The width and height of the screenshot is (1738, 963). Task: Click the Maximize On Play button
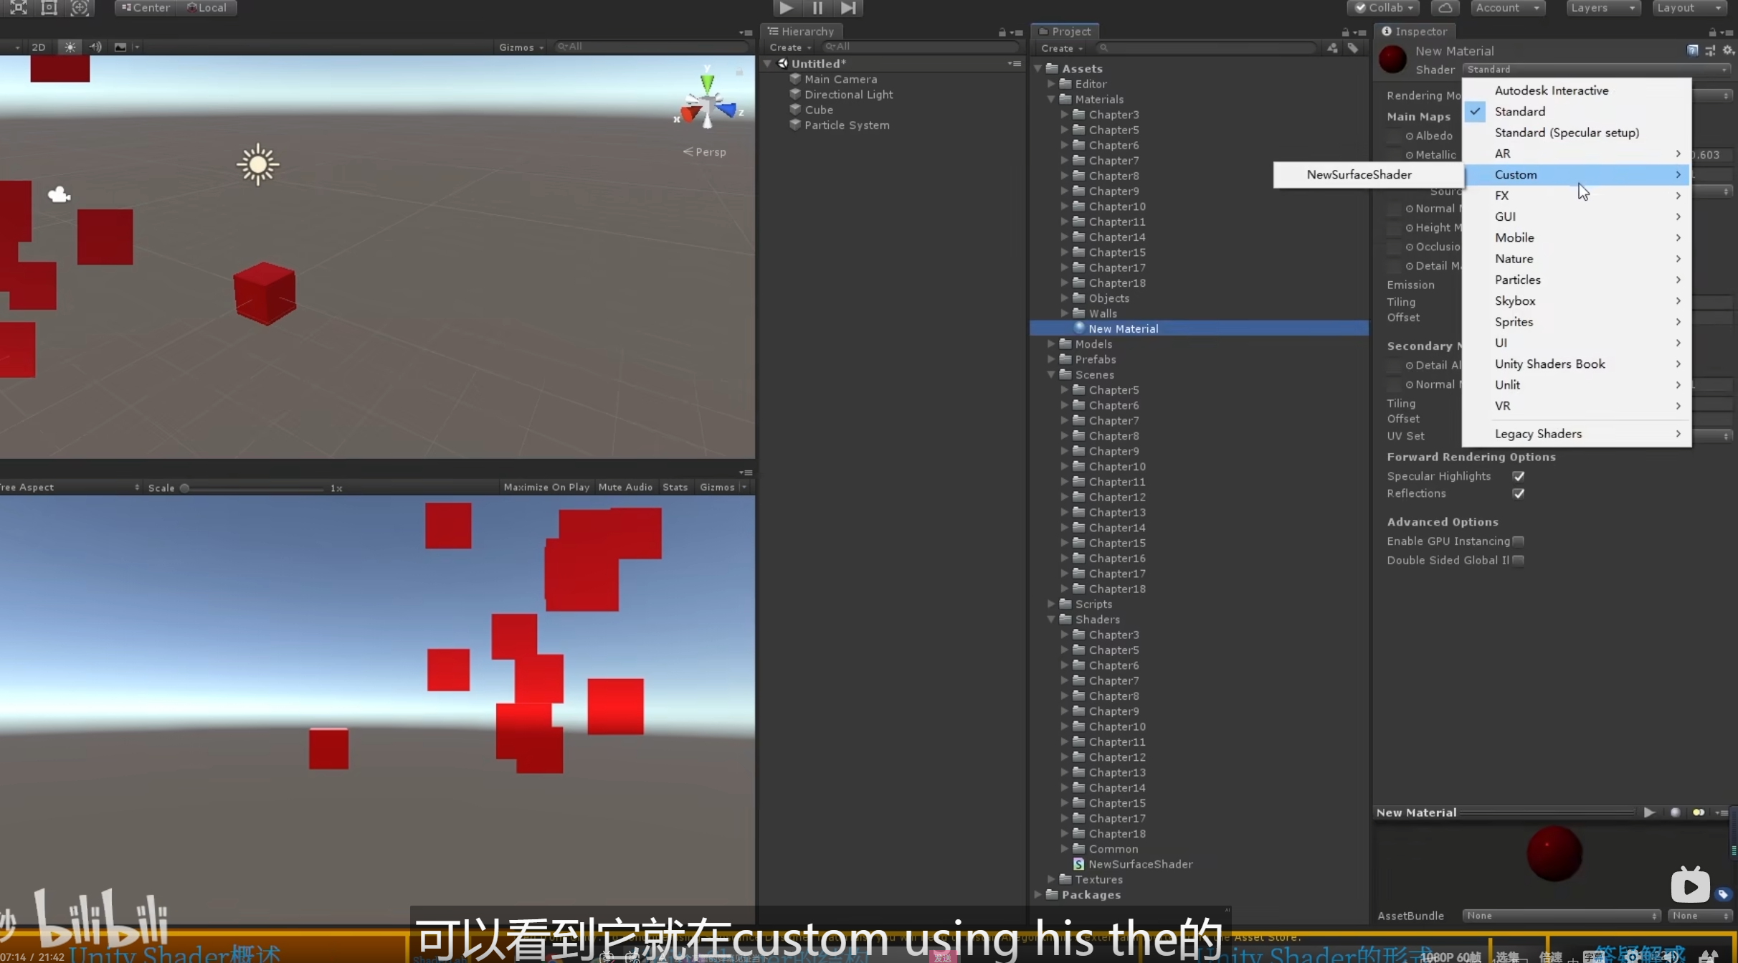click(x=546, y=488)
